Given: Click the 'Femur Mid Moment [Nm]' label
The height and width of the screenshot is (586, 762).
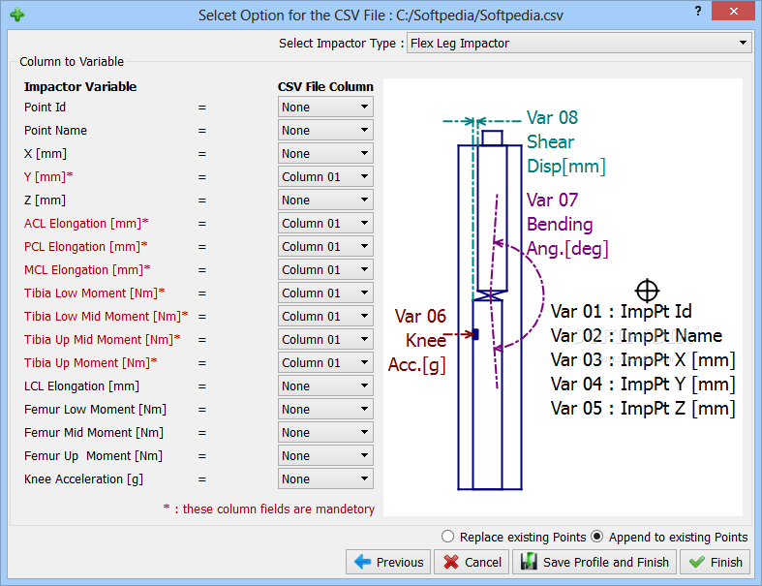Looking at the screenshot, I should click(x=94, y=432).
